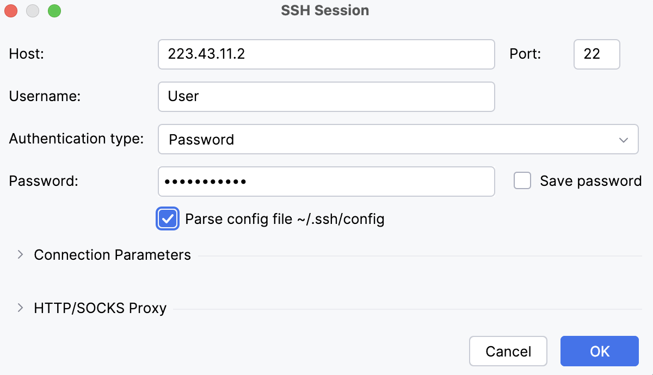Click the Username field containing User
This screenshot has width=653, height=375.
coord(326,96)
